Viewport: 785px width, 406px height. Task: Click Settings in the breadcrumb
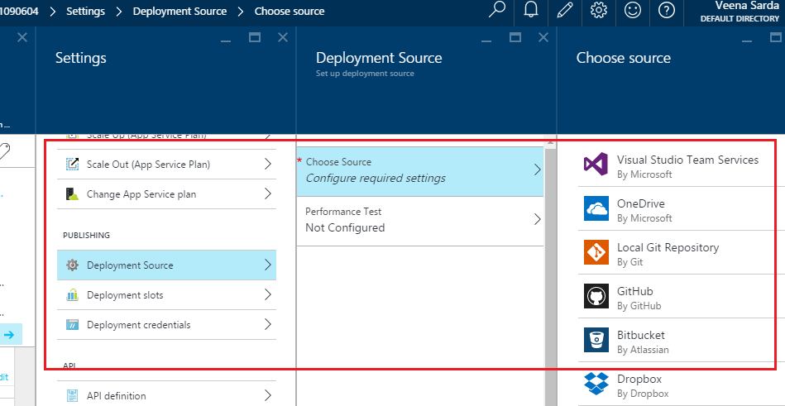coord(85,11)
